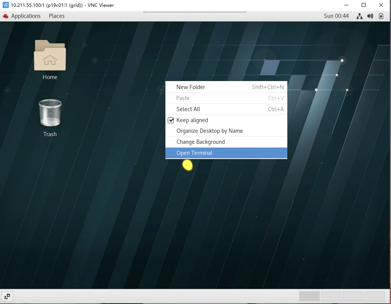391x304 pixels.
Task: Open the Places menu
Action: click(x=57, y=16)
